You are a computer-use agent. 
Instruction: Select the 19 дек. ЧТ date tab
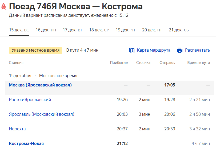coord(125,30)
